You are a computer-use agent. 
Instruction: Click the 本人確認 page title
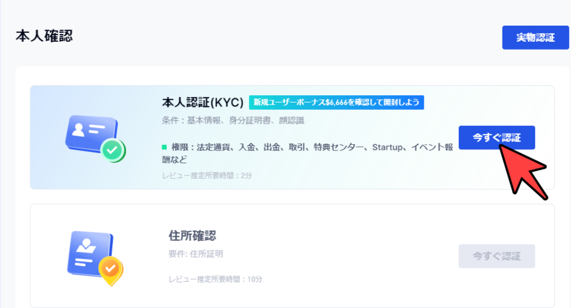(x=44, y=36)
